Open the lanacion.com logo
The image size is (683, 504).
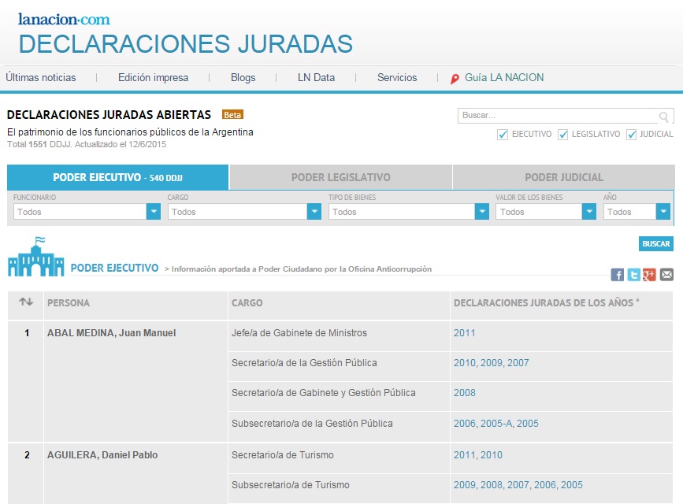click(64, 19)
